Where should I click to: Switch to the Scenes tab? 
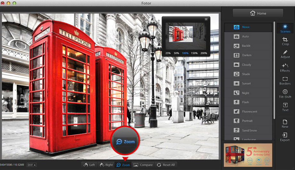pos(285,28)
